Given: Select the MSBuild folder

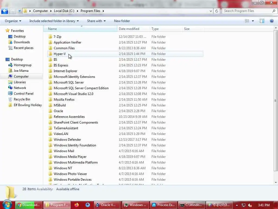Looking at the screenshot, I should (x=125, y=105).
